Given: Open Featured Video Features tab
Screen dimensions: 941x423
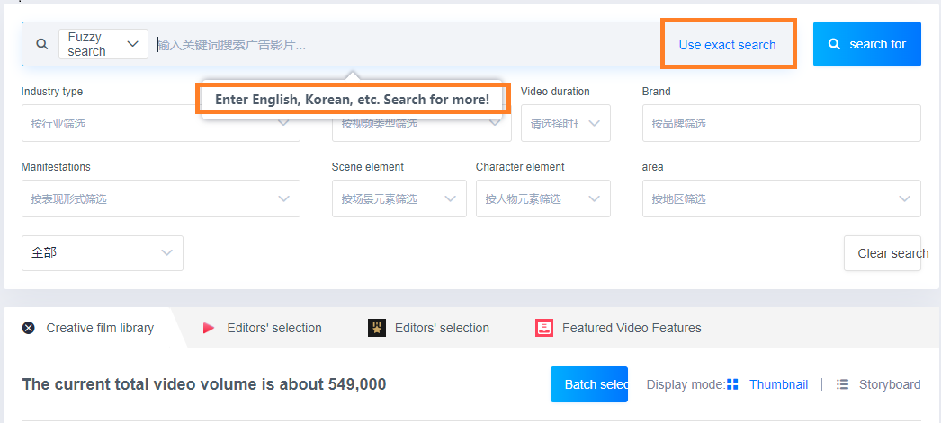Looking at the screenshot, I should 618,329.
